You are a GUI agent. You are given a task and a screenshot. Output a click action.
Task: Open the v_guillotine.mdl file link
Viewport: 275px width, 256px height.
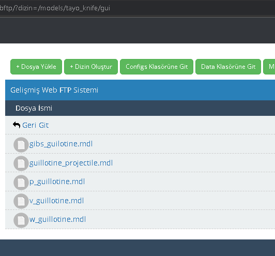tap(56, 201)
